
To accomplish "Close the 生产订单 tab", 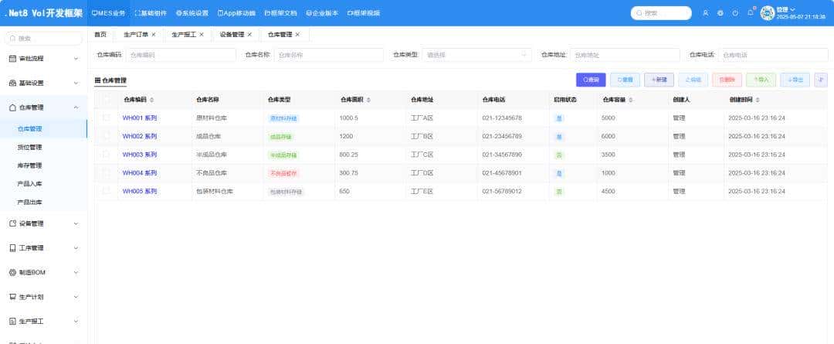I will click(x=154, y=35).
